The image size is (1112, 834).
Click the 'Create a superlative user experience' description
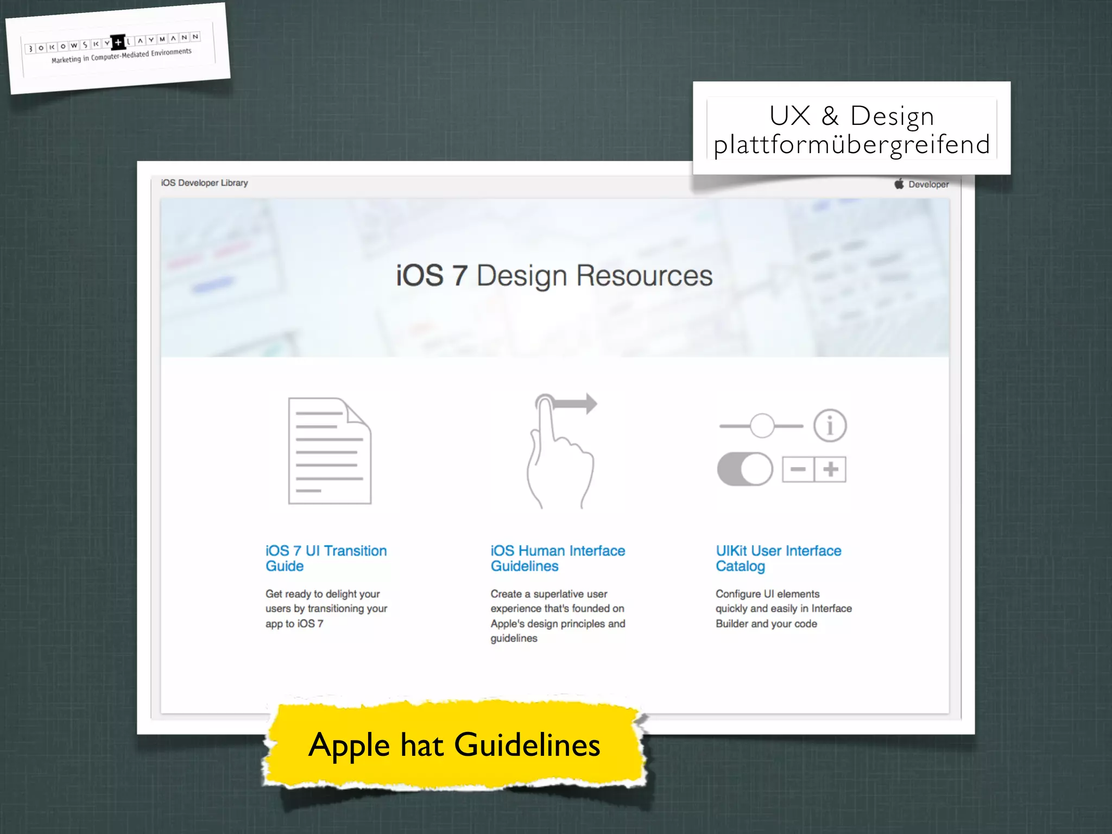pos(558,616)
